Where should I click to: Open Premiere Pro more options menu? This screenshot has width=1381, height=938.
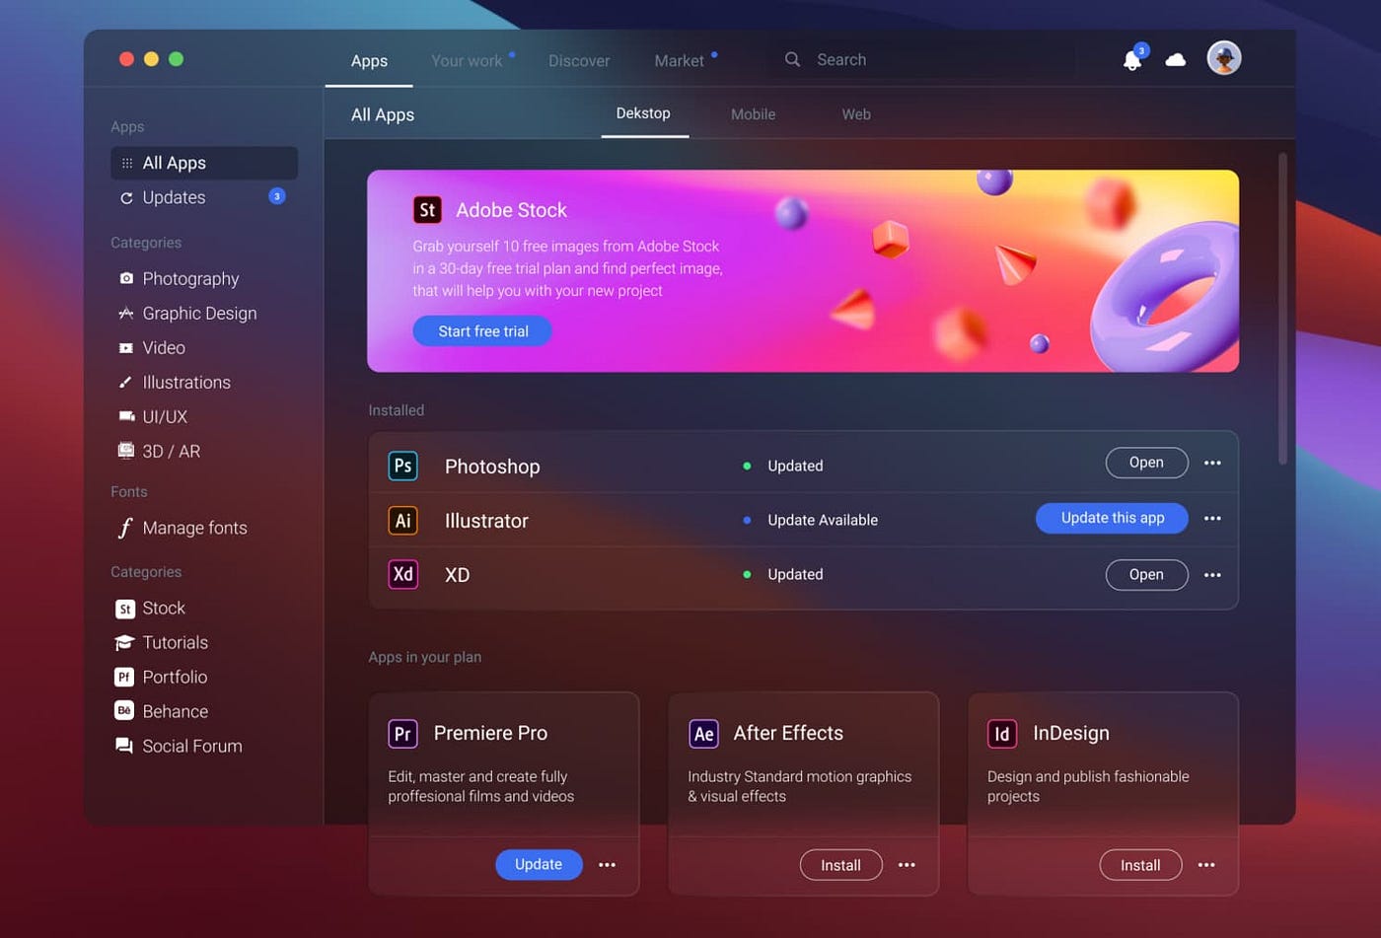[607, 865]
